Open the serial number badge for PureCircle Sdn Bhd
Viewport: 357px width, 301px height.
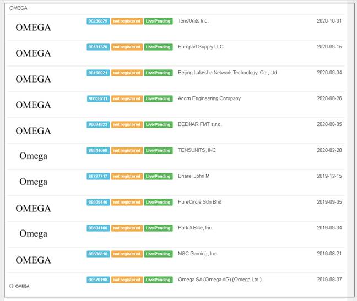pos(98,203)
